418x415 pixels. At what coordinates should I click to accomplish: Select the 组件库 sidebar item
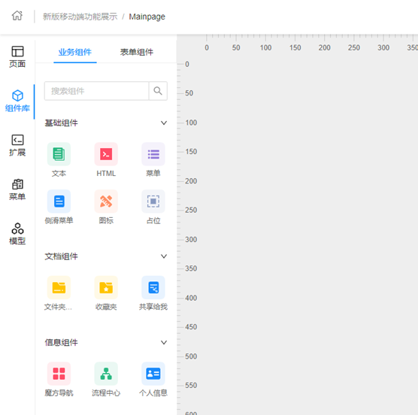coord(17,101)
